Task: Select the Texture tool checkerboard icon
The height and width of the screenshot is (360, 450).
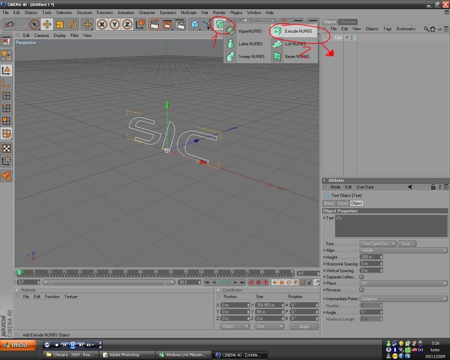Action: pyautogui.click(x=6, y=148)
